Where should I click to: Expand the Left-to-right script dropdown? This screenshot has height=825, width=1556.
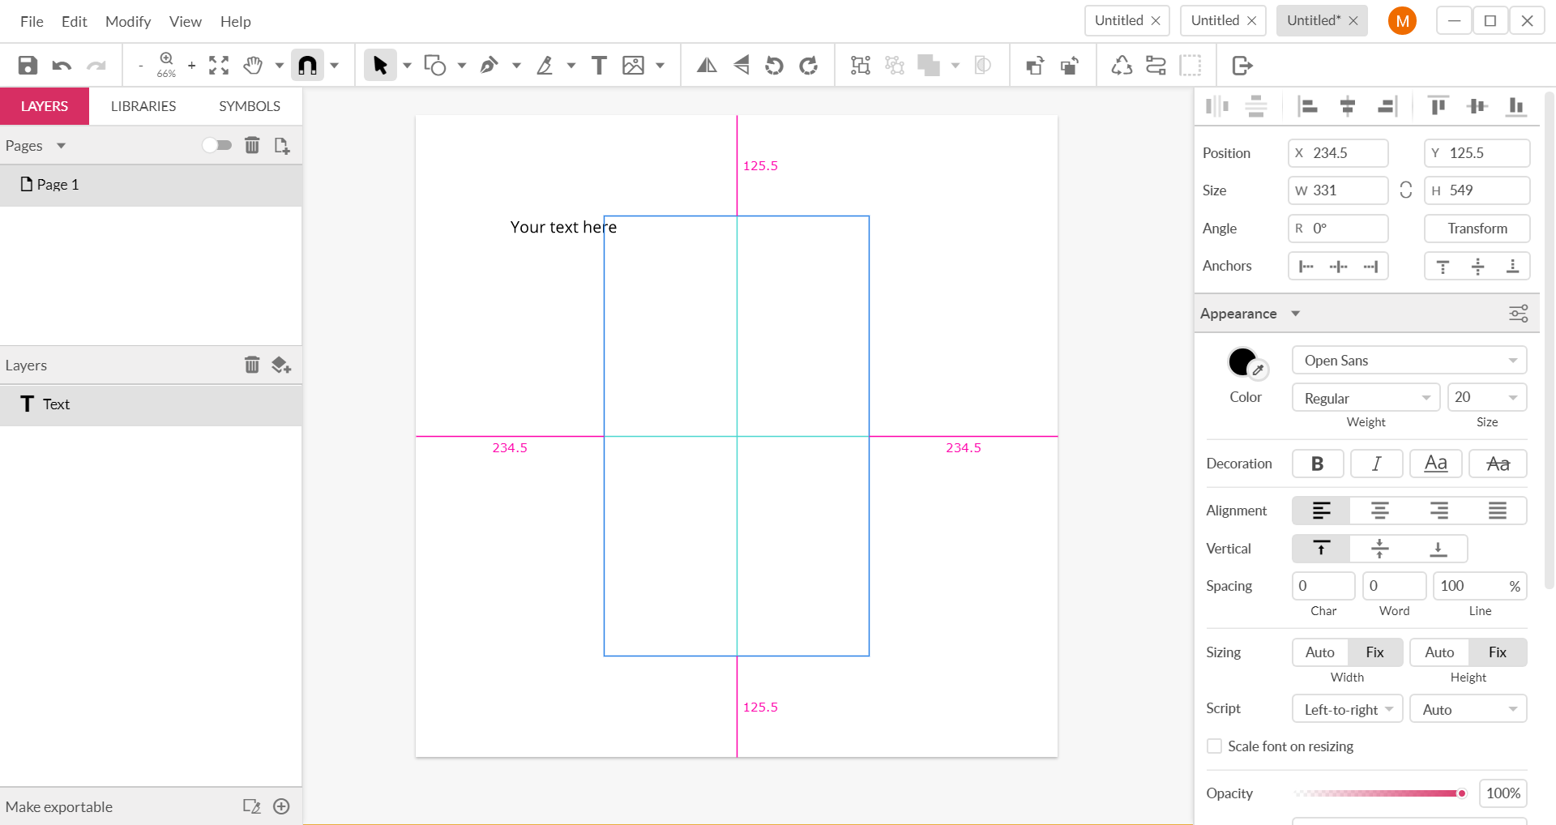point(1347,709)
